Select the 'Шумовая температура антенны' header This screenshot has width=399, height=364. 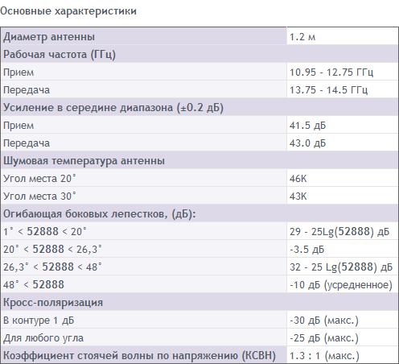click(84, 161)
